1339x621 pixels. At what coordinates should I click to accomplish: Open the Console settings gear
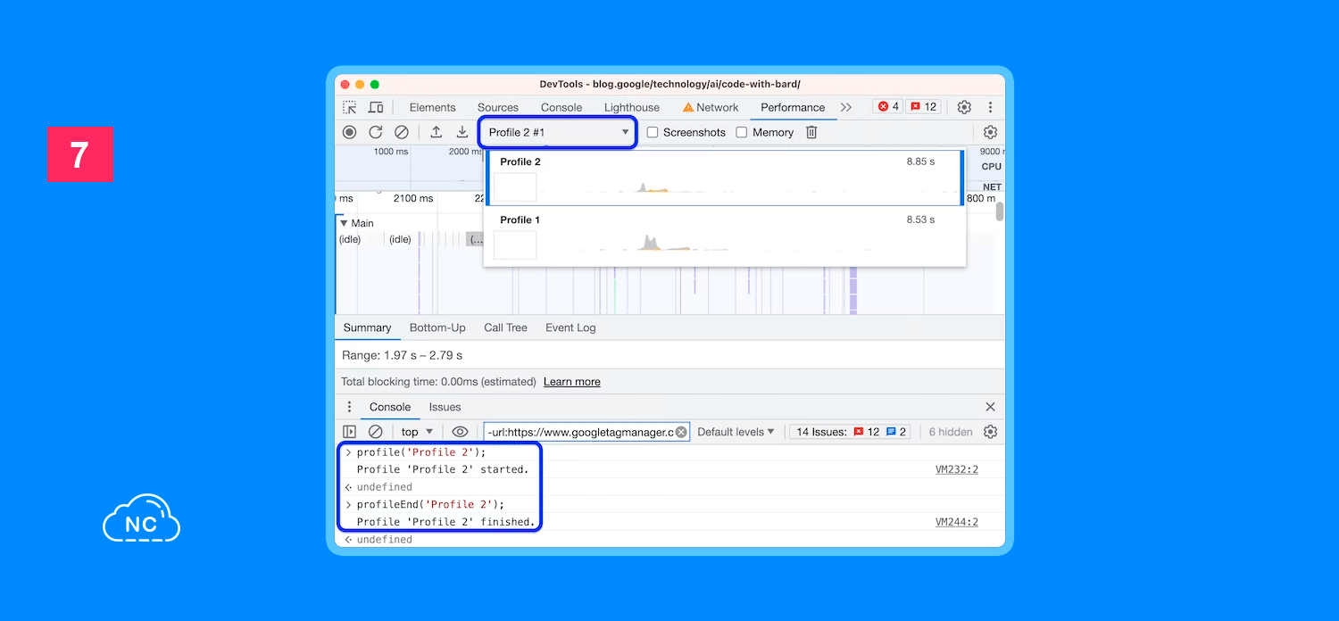tap(990, 432)
